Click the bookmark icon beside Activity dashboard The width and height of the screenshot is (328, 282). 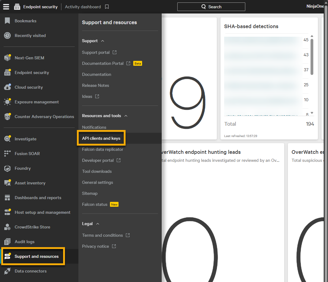tap(107, 7)
